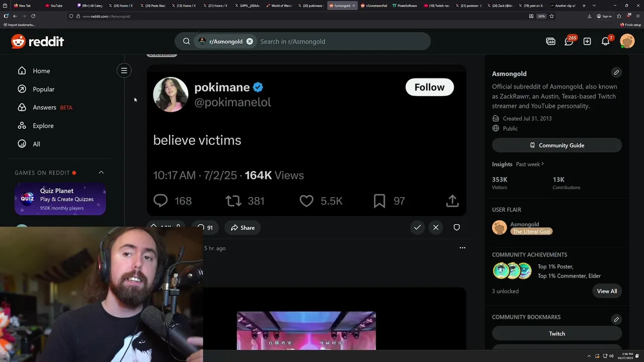This screenshot has height=362, width=644.
Task: Click Follow button on pokimane tweet
Action: [429, 87]
